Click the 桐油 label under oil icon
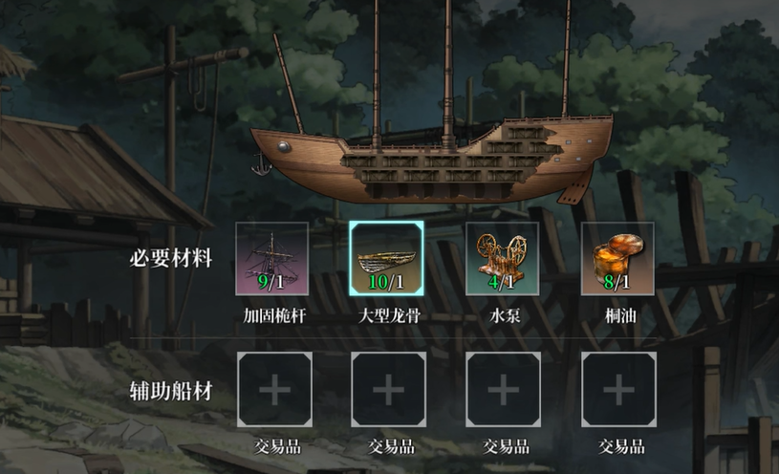Viewport: 779px width, 474px height. (620, 315)
